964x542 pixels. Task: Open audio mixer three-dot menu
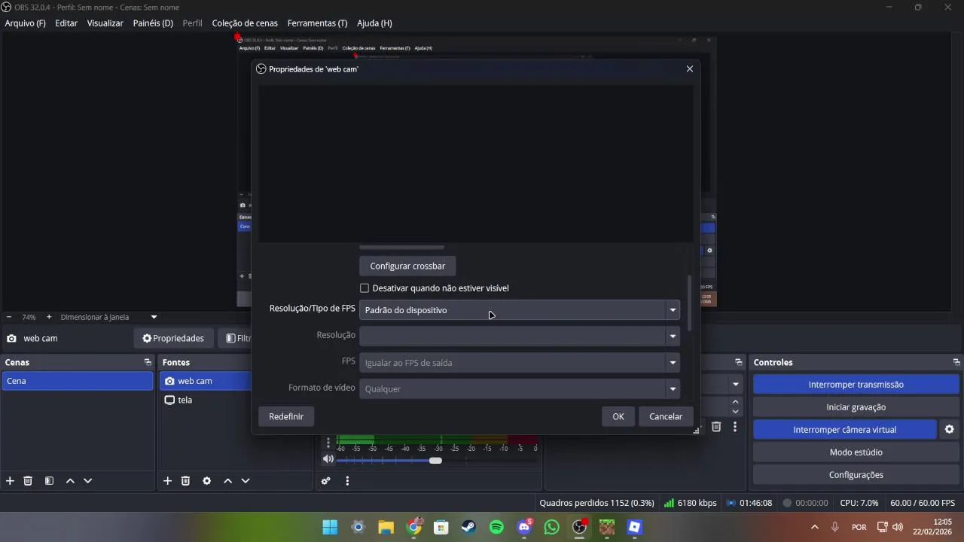point(347,481)
